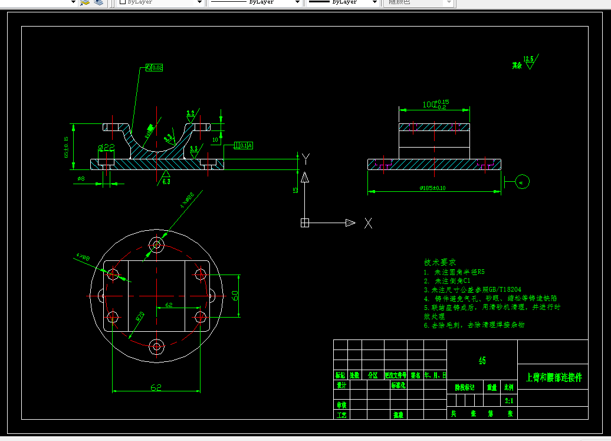Select the 65±0.15 height dimension
611x441 pixels.
tap(66, 147)
